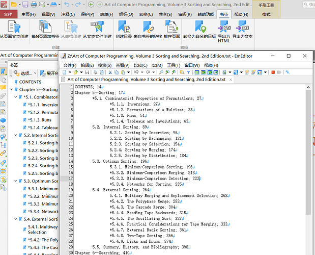
Task: Open the 搜索(S) menu in EmEditor
Action: click(105, 65)
